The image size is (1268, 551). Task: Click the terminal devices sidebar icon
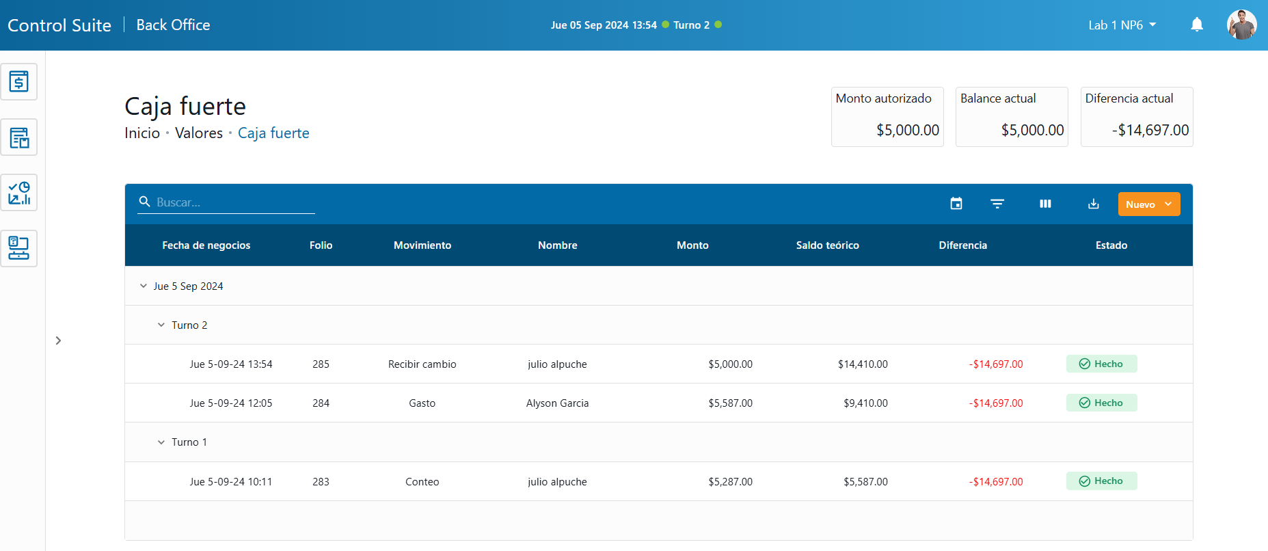pos(19,248)
